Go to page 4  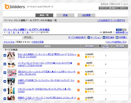tap(18, 32)
